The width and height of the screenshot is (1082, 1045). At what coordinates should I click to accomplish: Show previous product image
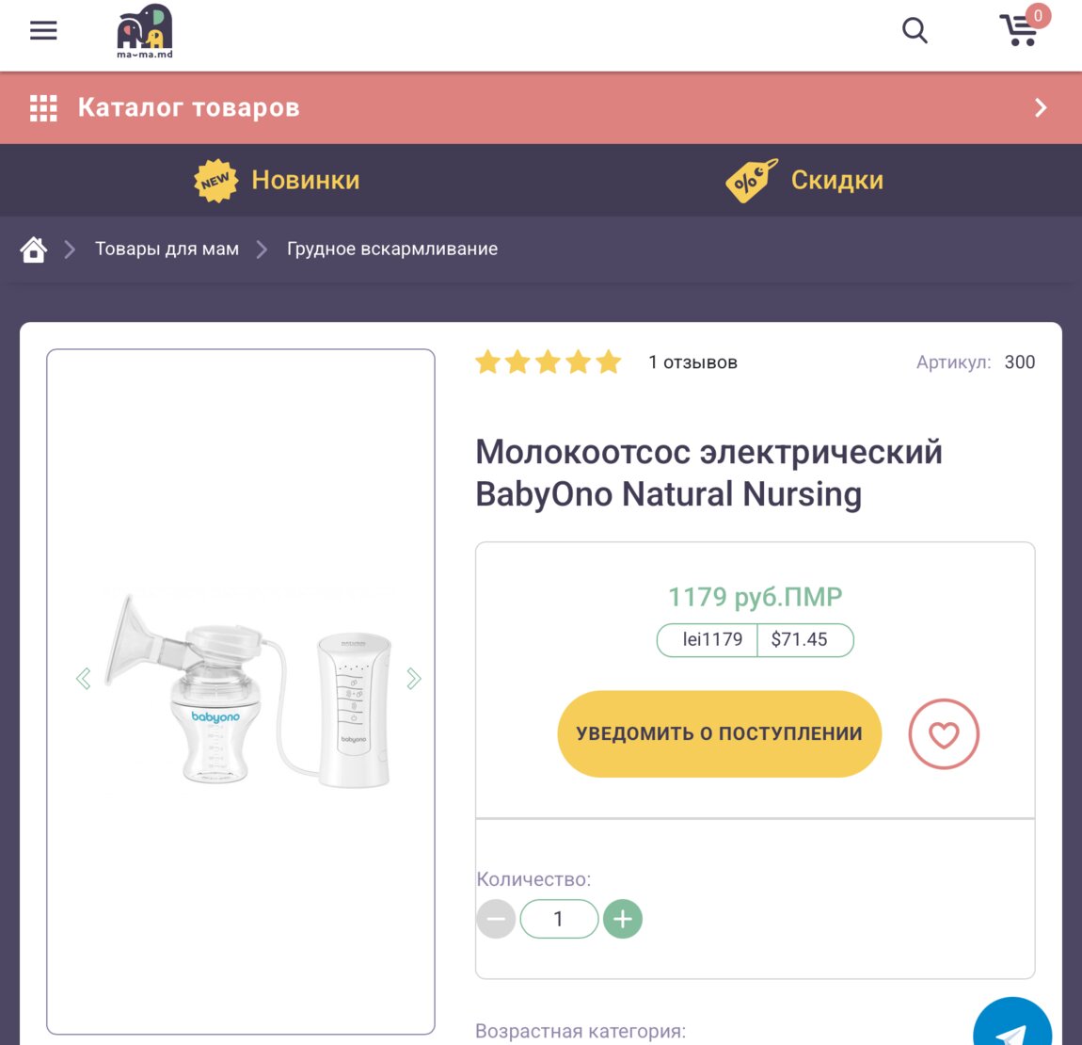point(84,679)
